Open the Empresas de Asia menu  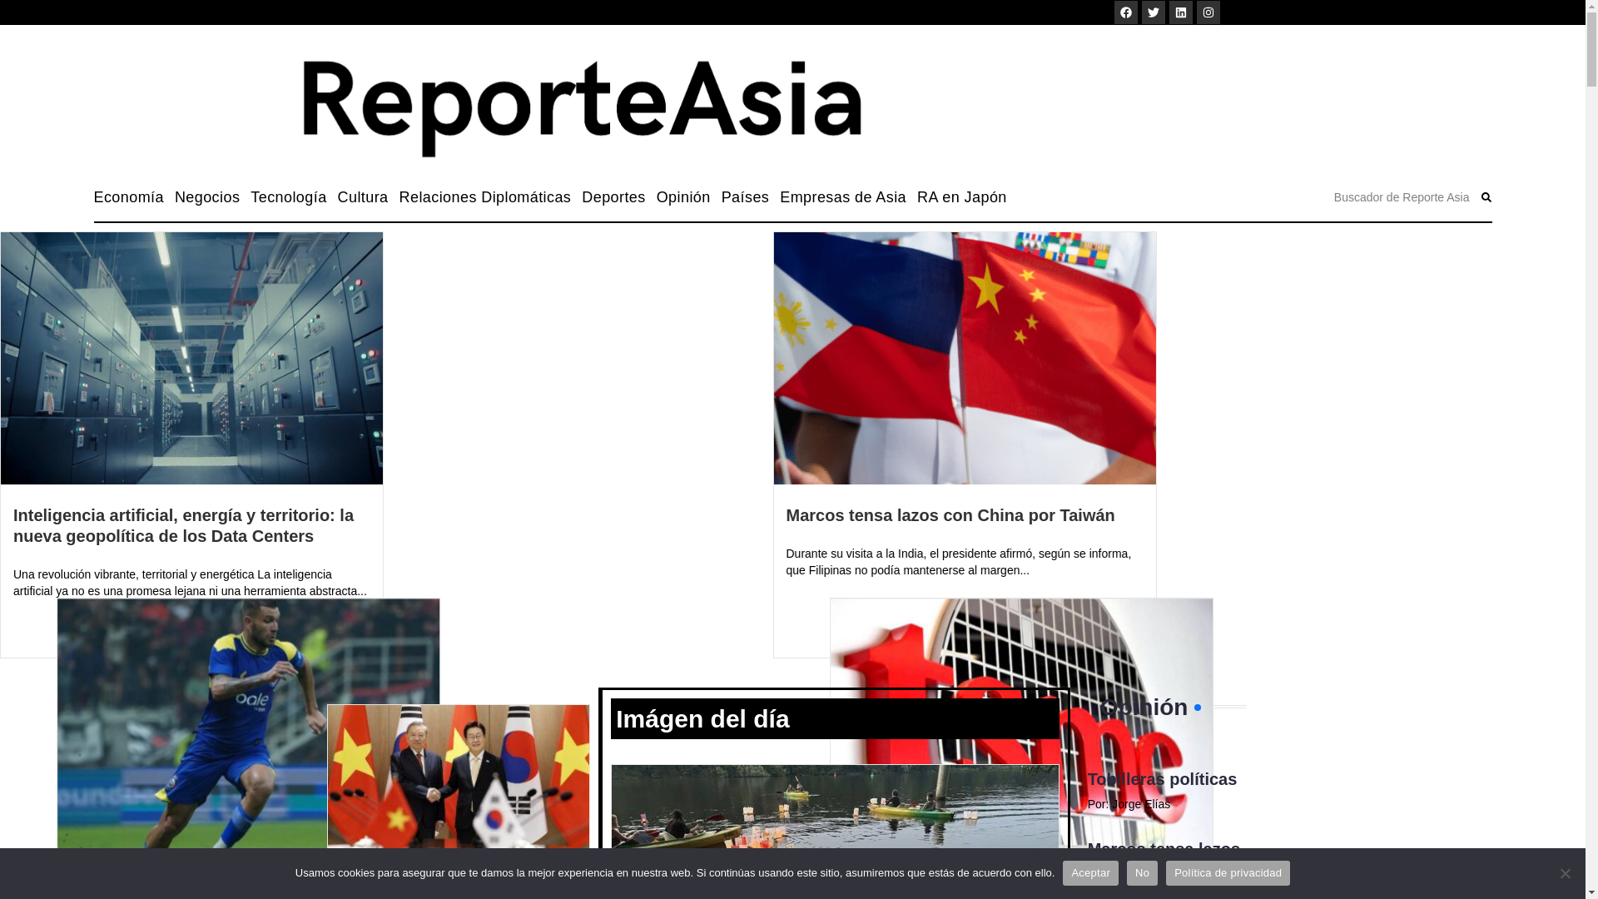[842, 197]
